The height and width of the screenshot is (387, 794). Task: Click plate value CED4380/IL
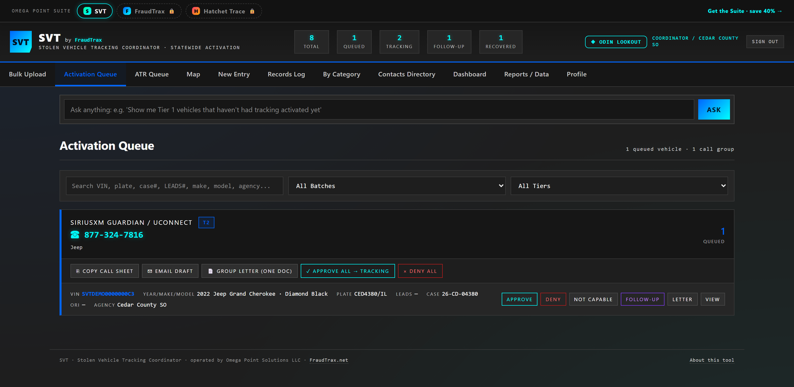click(x=370, y=294)
